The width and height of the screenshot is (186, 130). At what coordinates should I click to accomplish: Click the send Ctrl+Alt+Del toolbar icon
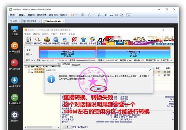click(x=82, y=15)
